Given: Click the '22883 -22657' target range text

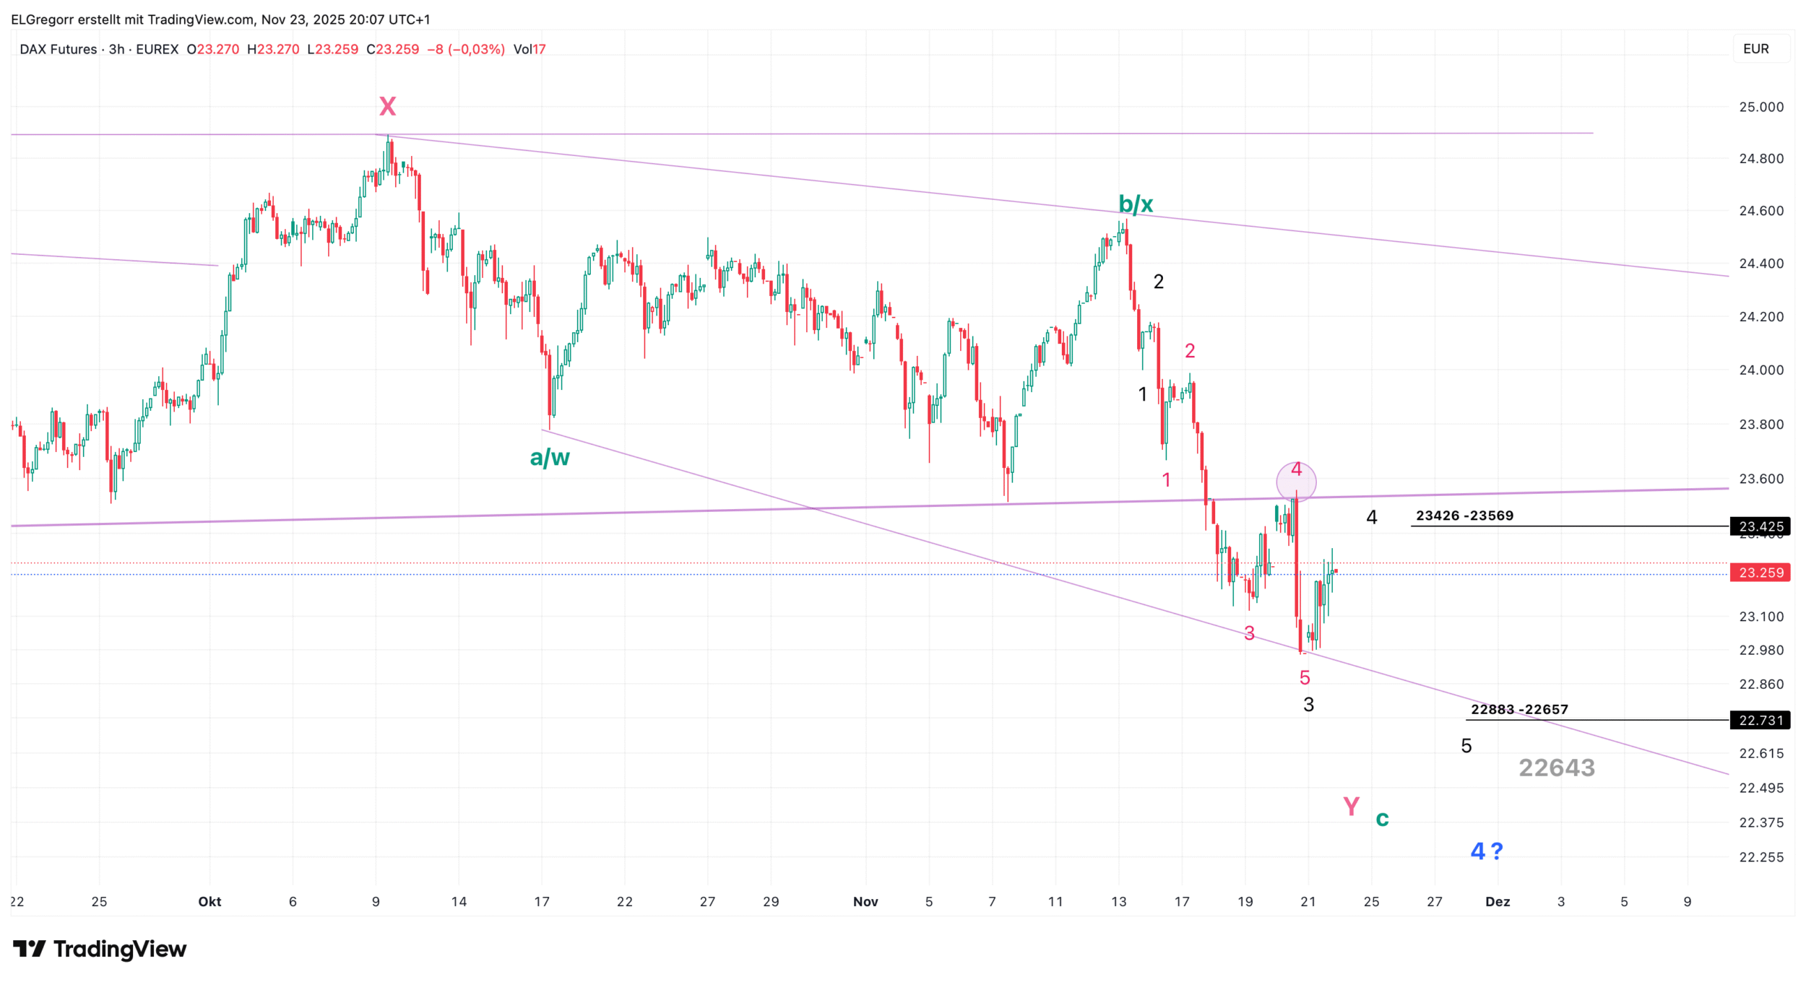Looking at the screenshot, I should [x=1519, y=709].
